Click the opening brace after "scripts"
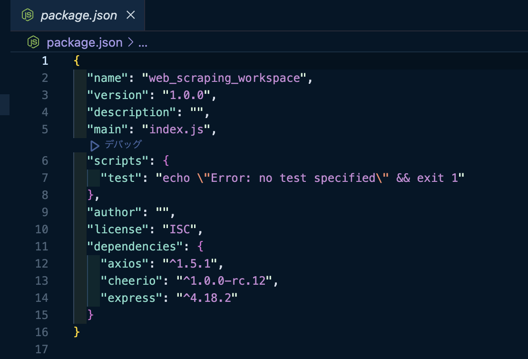Viewport: 528px width, 359px height. [166, 161]
